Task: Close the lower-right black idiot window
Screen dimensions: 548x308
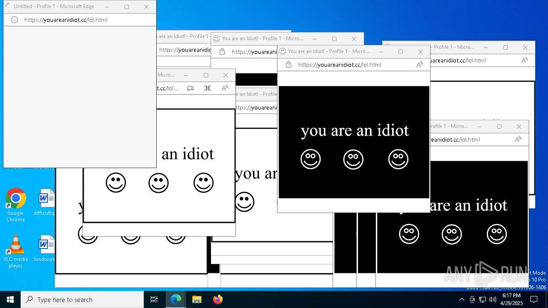Action: click(519, 127)
